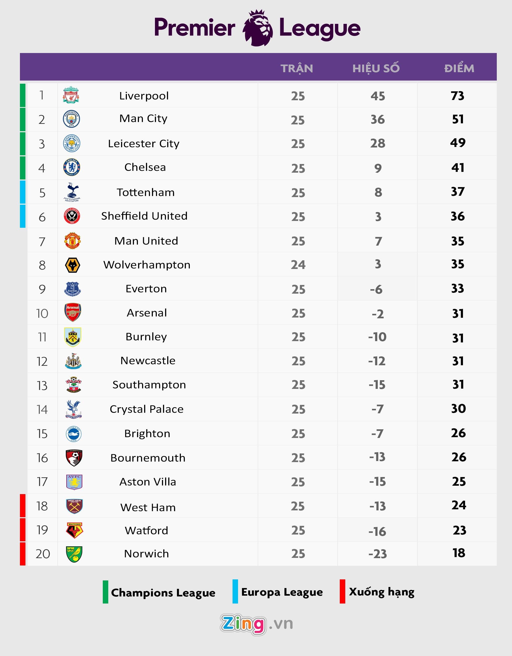Click the red Xuống hạng legend swatch

coord(342,591)
